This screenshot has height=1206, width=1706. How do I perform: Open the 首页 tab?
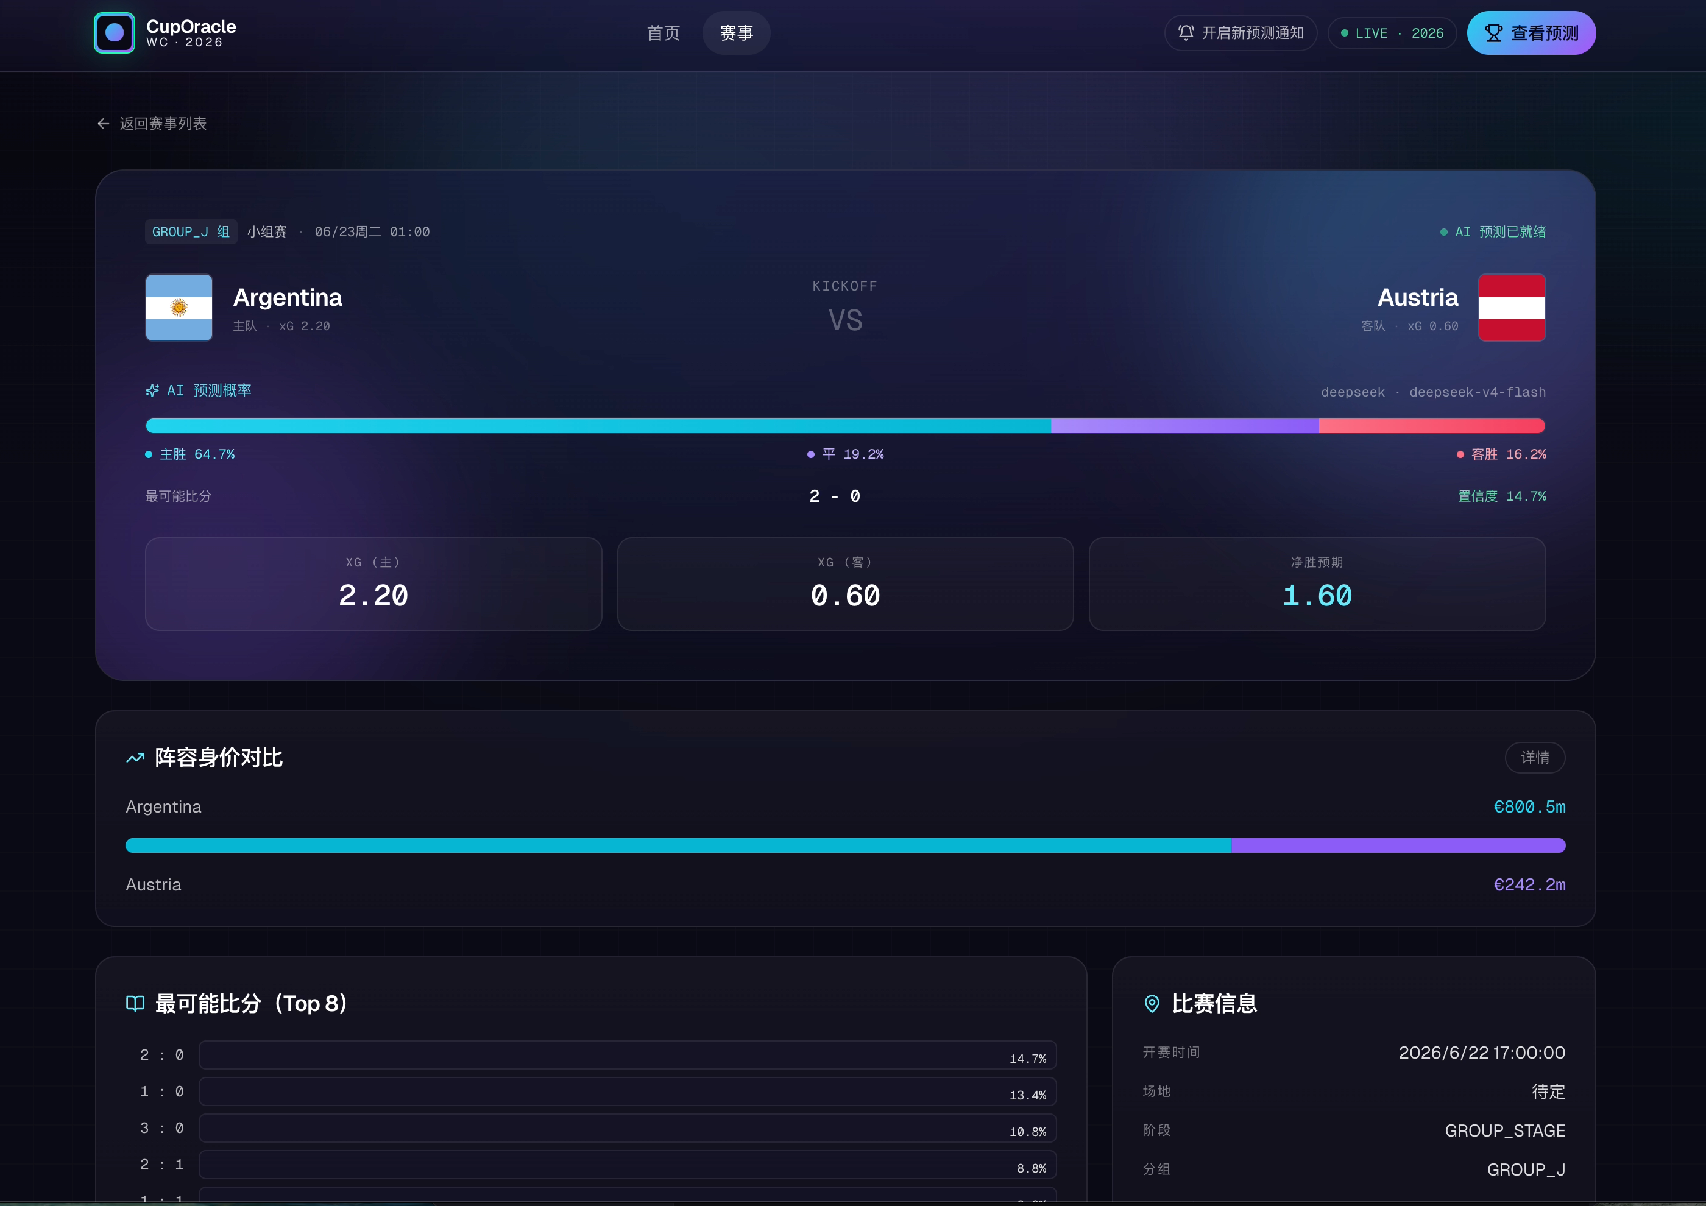(664, 33)
